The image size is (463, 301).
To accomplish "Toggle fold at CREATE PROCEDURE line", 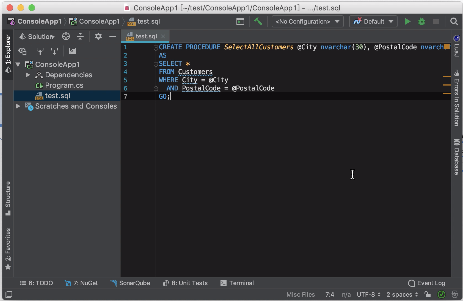I will [x=156, y=47].
